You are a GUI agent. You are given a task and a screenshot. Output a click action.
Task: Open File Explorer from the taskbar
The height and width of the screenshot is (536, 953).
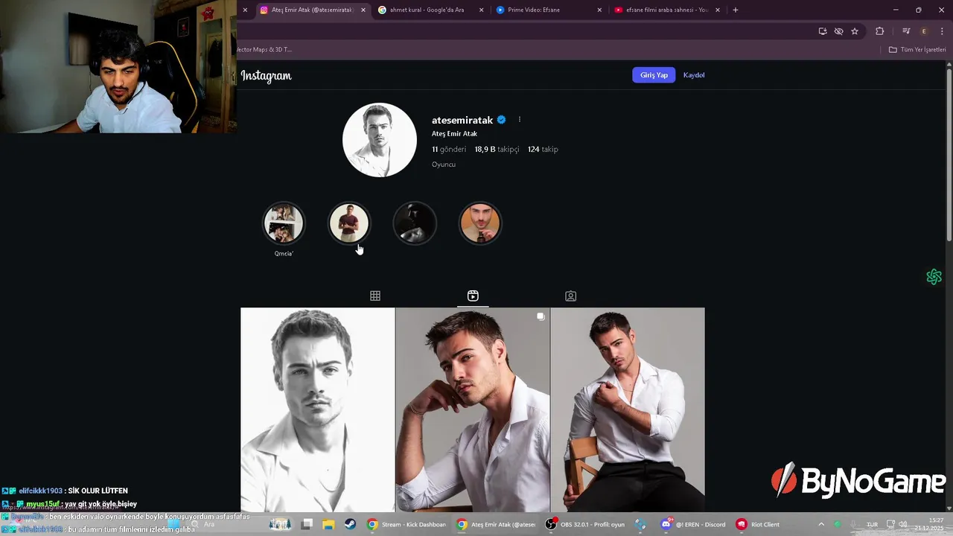[328, 525]
